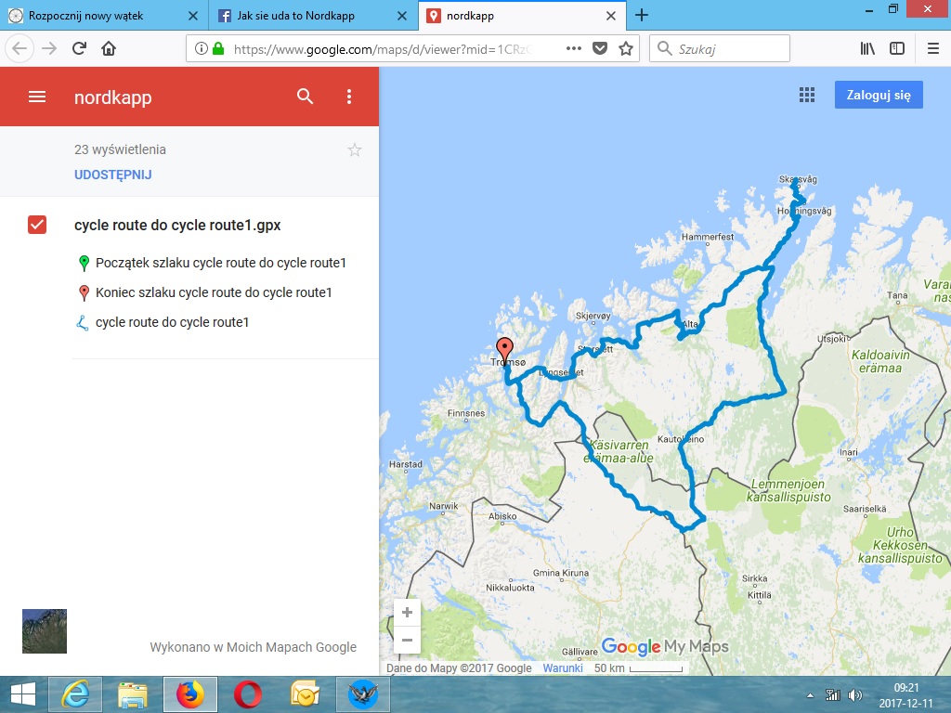
Task: Switch to Firefox in the taskbar
Action: [189, 694]
